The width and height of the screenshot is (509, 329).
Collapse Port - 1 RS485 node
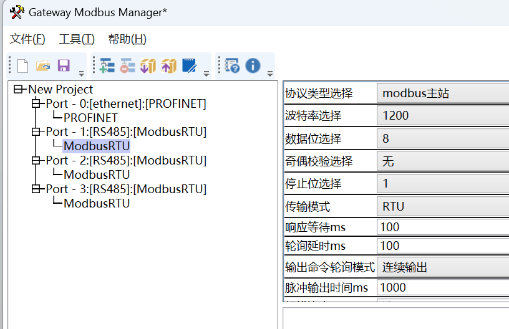[36, 131]
